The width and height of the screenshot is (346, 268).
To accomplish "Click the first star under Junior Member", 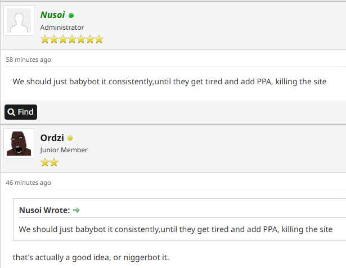I will 45,162.
